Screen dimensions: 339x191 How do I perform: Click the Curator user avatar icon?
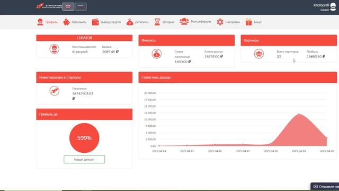[54, 49]
